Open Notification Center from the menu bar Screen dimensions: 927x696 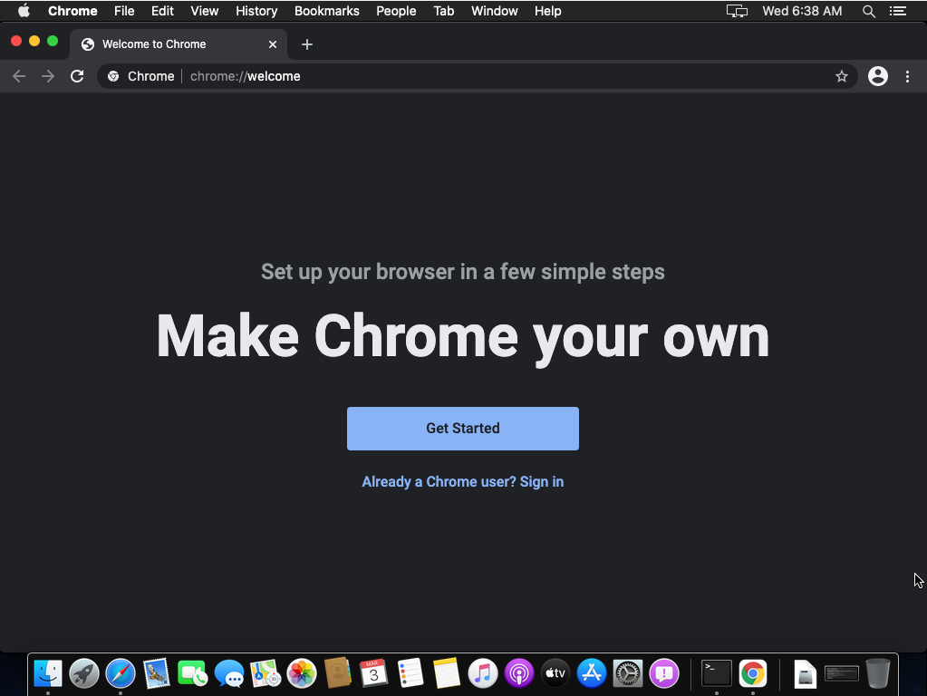pyautogui.click(x=898, y=11)
